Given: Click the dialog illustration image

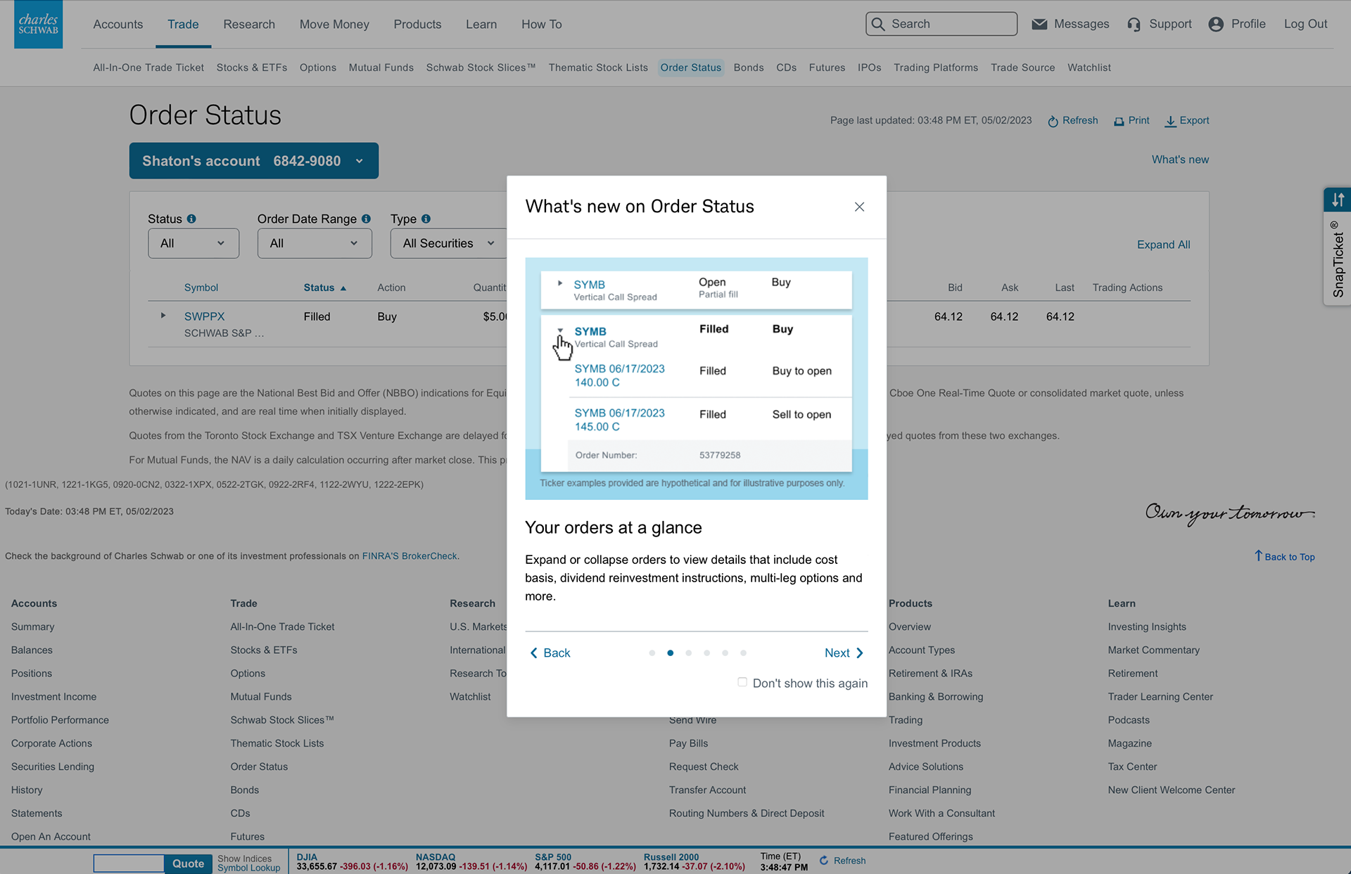Looking at the screenshot, I should (697, 379).
